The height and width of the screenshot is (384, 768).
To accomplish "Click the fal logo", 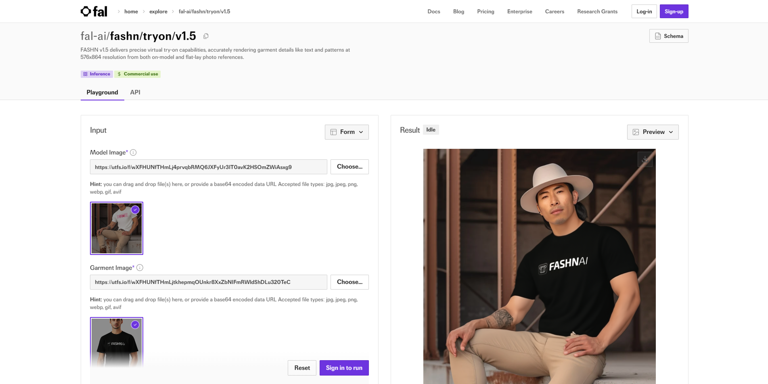I will pyautogui.click(x=94, y=11).
